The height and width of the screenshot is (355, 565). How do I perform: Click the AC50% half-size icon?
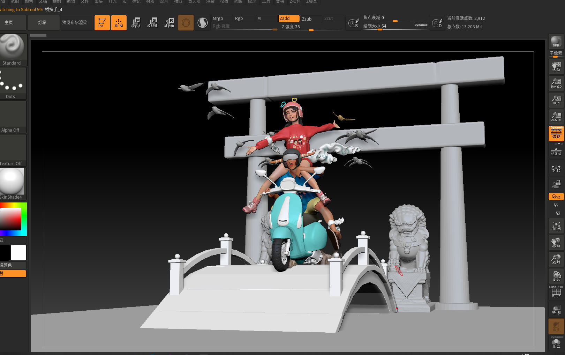coord(556,117)
